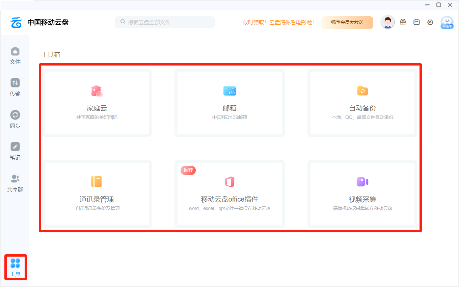Click the 视频采集 camera icon
Image resolution: width=459 pixels, height=287 pixels.
pyautogui.click(x=362, y=182)
